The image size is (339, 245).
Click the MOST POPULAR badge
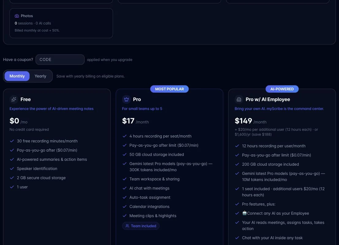tap(169, 89)
